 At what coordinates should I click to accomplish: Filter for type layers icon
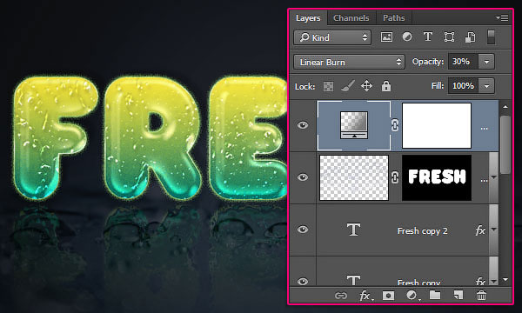coord(428,37)
